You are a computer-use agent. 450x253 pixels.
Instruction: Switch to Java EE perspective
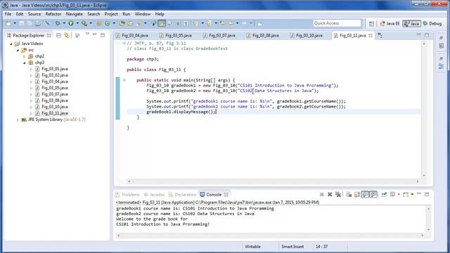[390, 23]
